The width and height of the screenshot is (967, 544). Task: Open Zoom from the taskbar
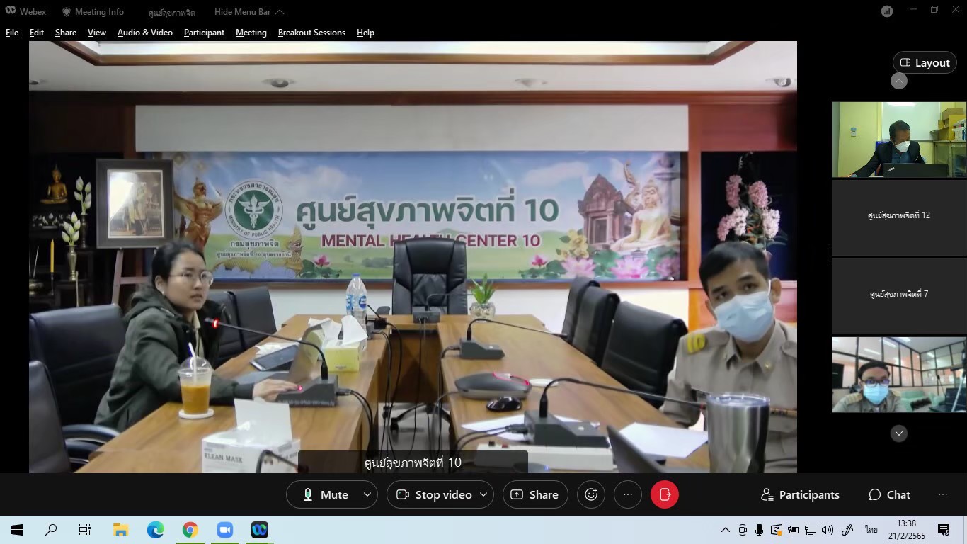point(225,530)
